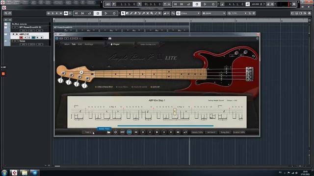Click Play in the top transport panel
Screen dimensions: 314x176
[x=205, y=4]
